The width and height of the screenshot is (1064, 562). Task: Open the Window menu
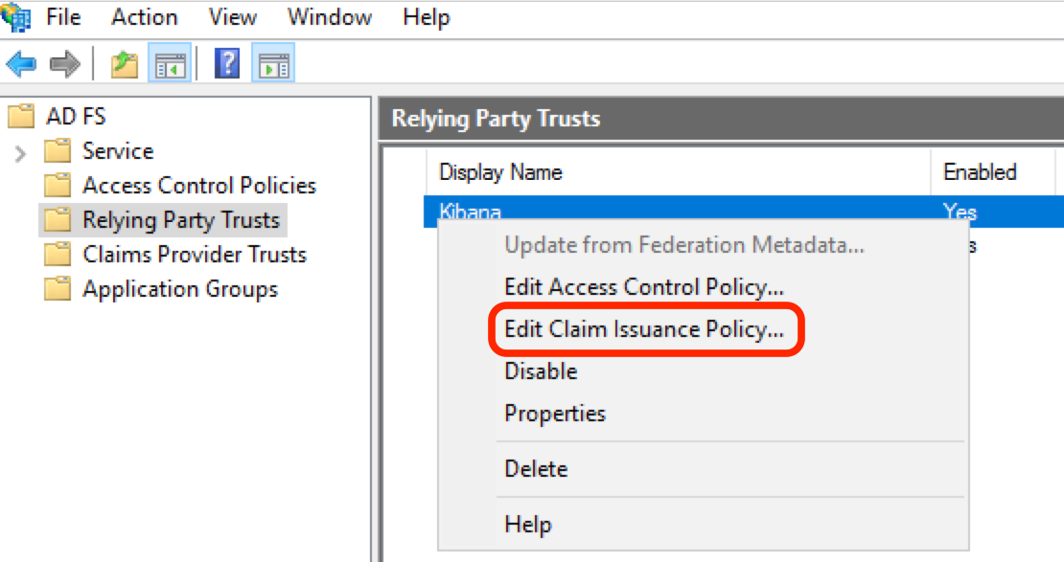329,16
